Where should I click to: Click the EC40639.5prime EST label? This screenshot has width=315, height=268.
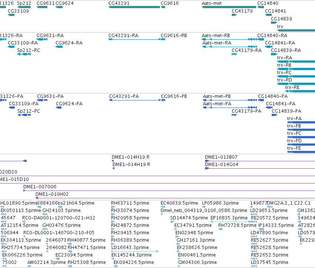(179, 203)
